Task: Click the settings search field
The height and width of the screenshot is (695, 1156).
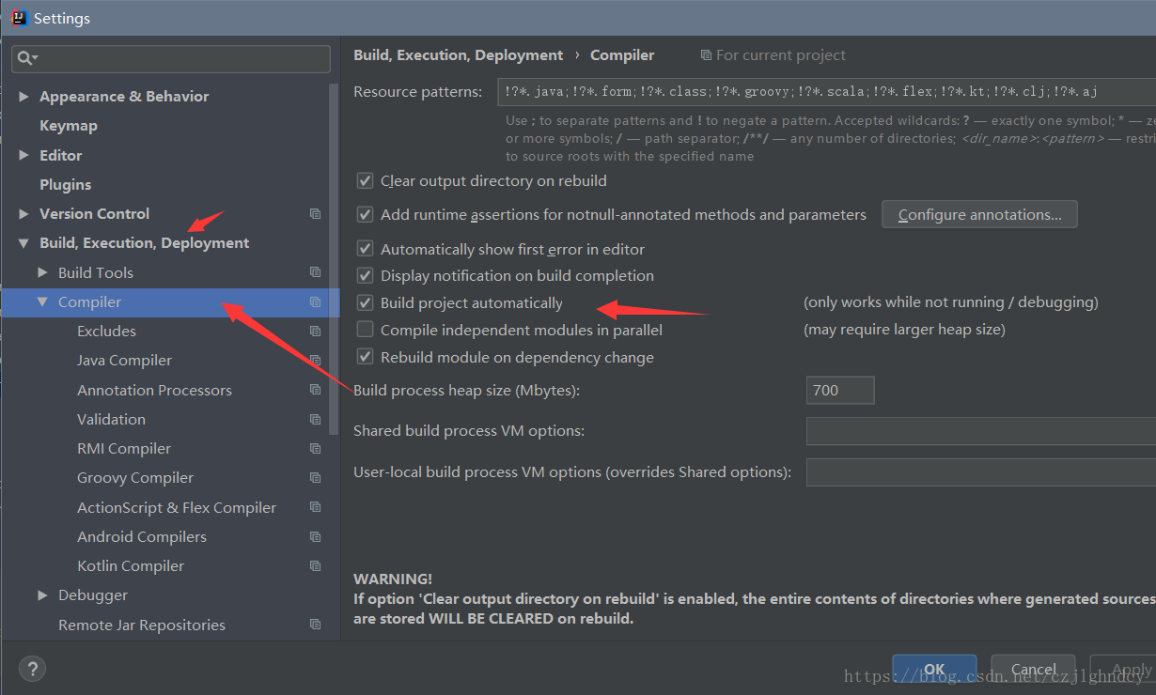Action: click(x=171, y=58)
